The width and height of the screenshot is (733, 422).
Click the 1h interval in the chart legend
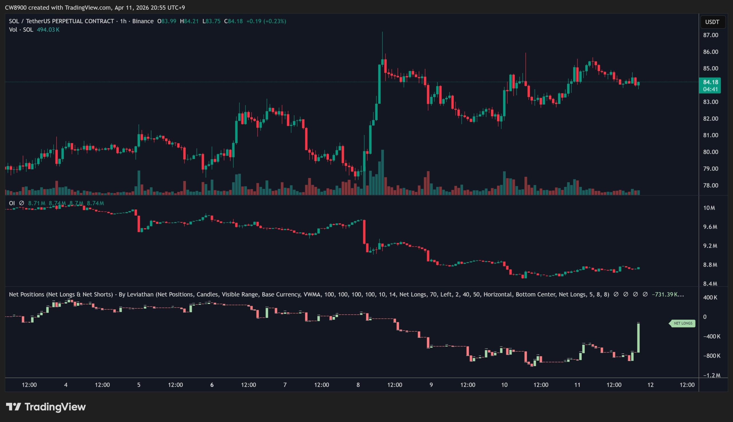tap(123, 21)
